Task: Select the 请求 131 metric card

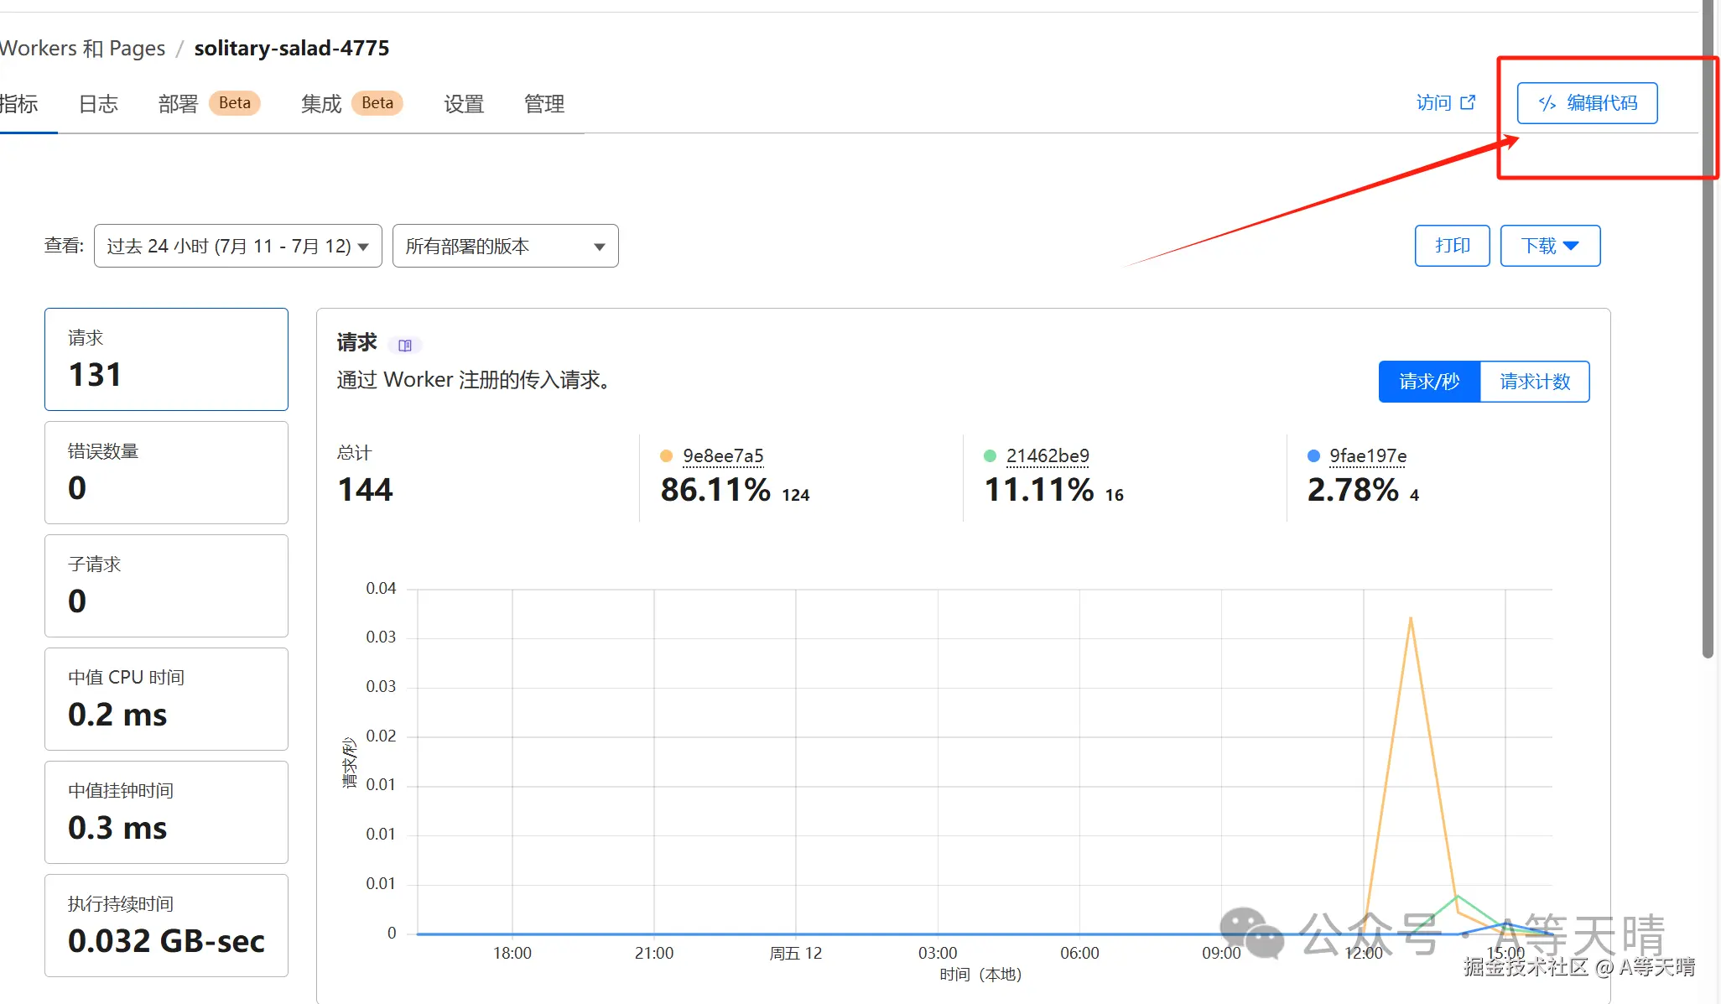Action: click(166, 359)
